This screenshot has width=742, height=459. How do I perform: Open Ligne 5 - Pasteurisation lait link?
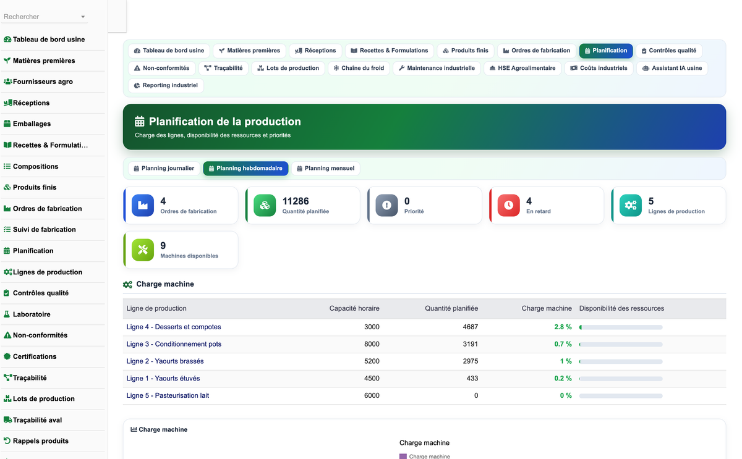click(168, 395)
